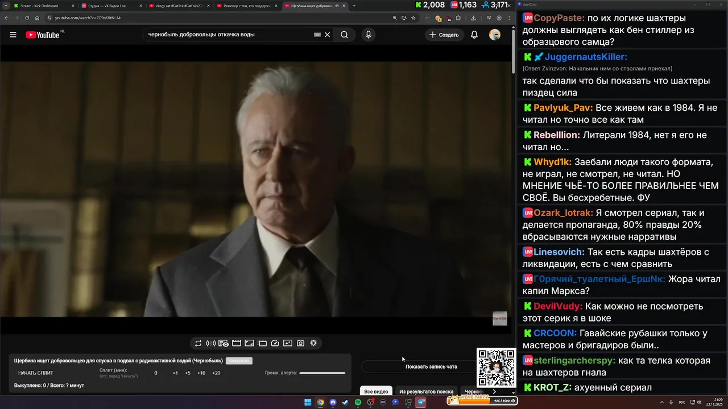
Task: Bookmark the page with the star icon
Action: point(413,18)
